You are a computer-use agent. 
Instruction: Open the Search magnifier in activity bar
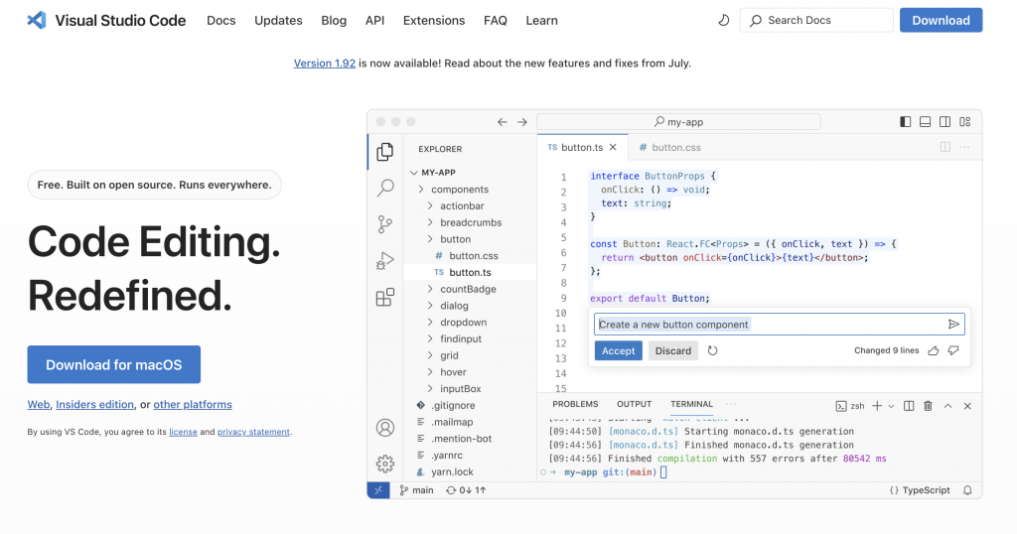click(x=385, y=188)
